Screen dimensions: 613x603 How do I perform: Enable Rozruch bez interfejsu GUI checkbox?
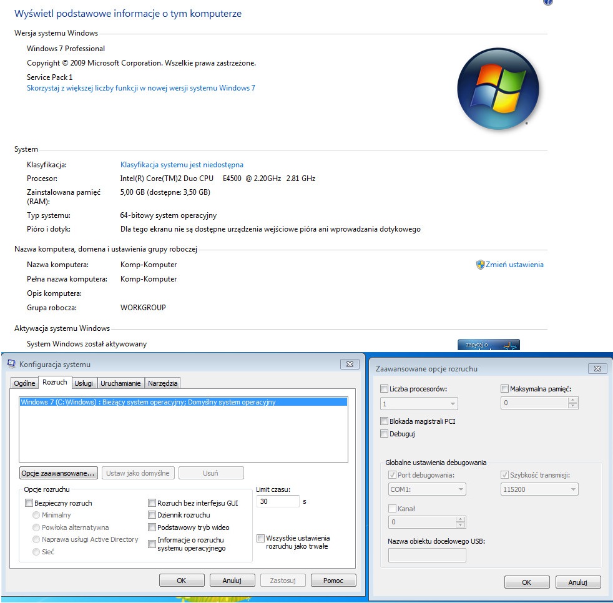152,503
